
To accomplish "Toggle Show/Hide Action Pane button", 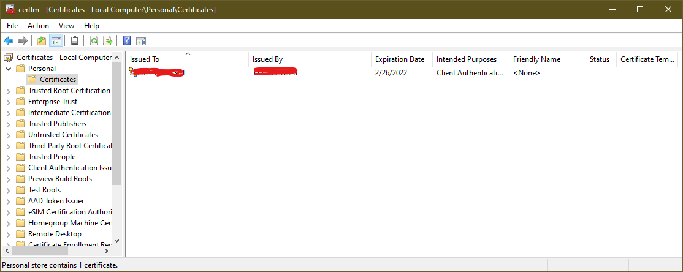I will coord(141,41).
